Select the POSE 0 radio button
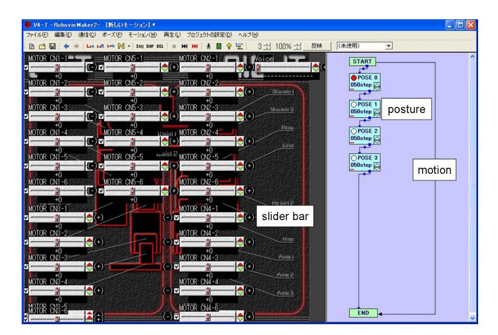Image resolution: width=498 pixels, height=335 pixels. pyautogui.click(x=354, y=78)
